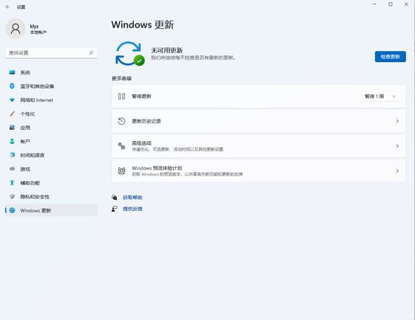Select 暂停 1 周 pause button
415x320 pixels.
click(374, 96)
